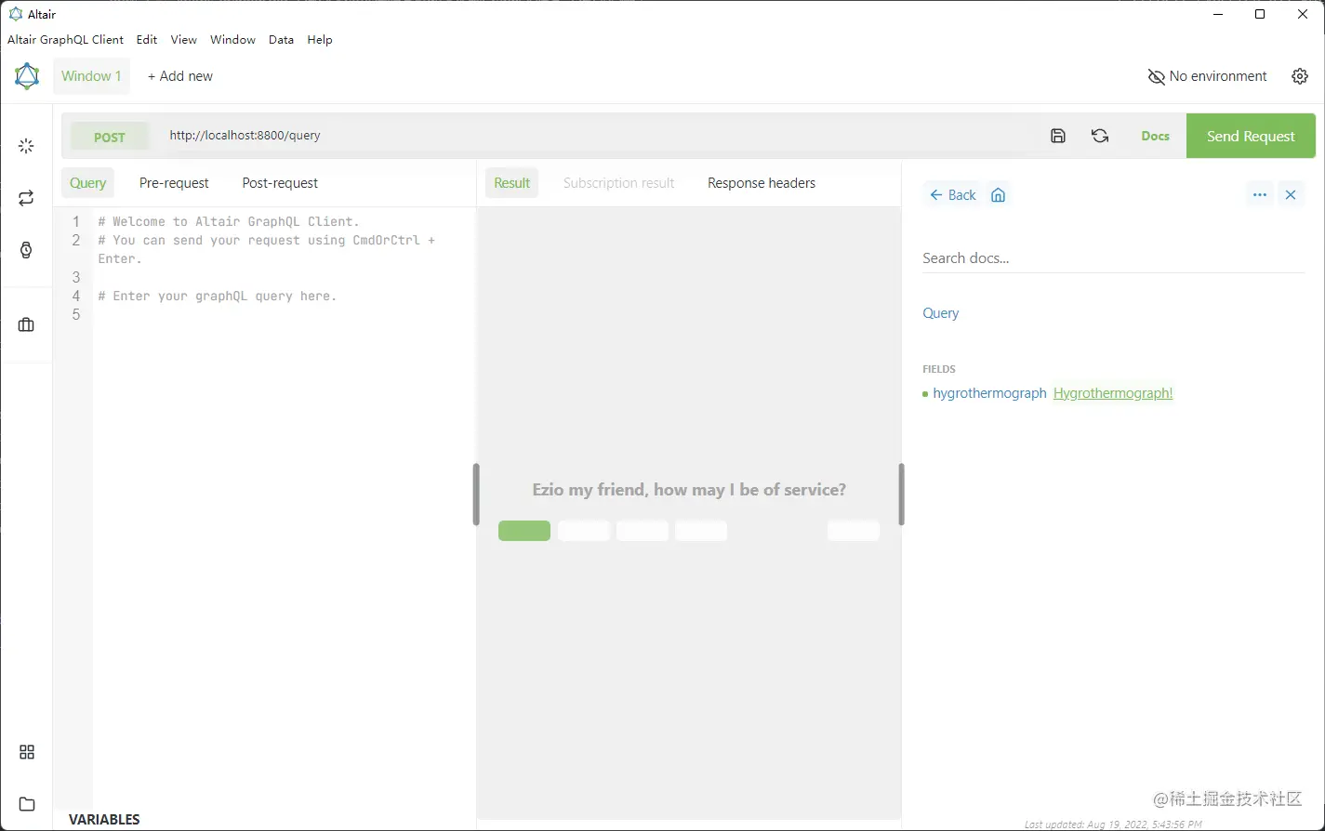This screenshot has width=1325, height=831.
Task: Save the query using the save icon
Action: click(x=1057, y=135)
